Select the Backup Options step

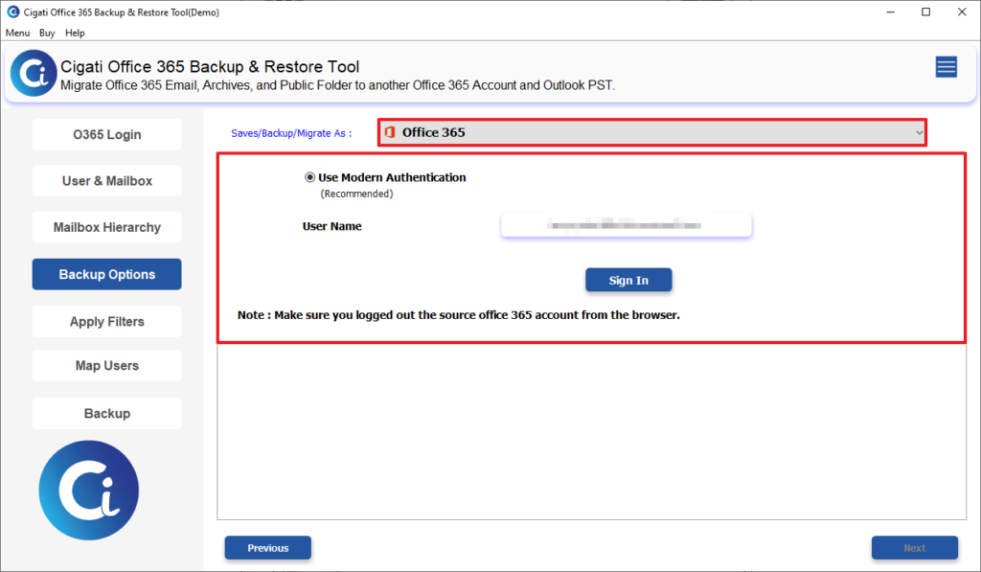(x=107, y=274)
